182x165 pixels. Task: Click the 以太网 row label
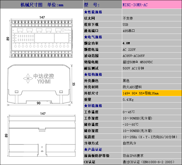pos(89,18)
